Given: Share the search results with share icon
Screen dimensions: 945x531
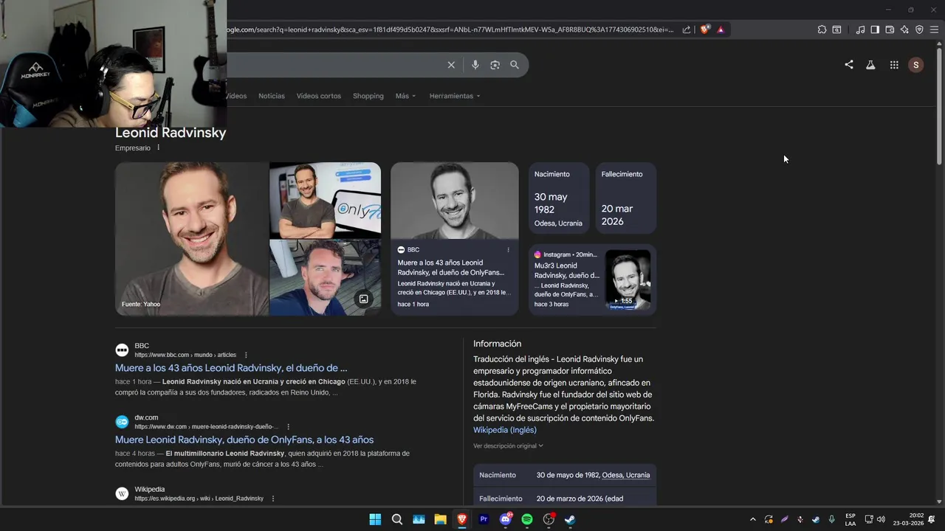Looking at the screenshot, I should pyautogui.click(x=849, y=65).
